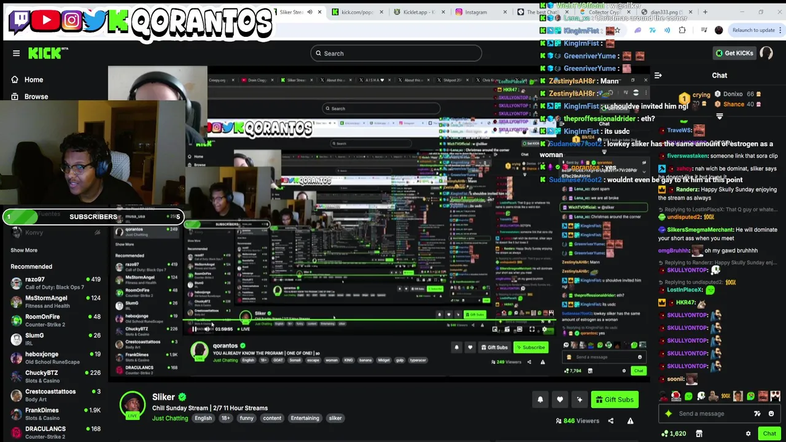786x442 pixels.
Task: Share the Sliker stream
Action: pyautogui.click(x=610, y=421)
